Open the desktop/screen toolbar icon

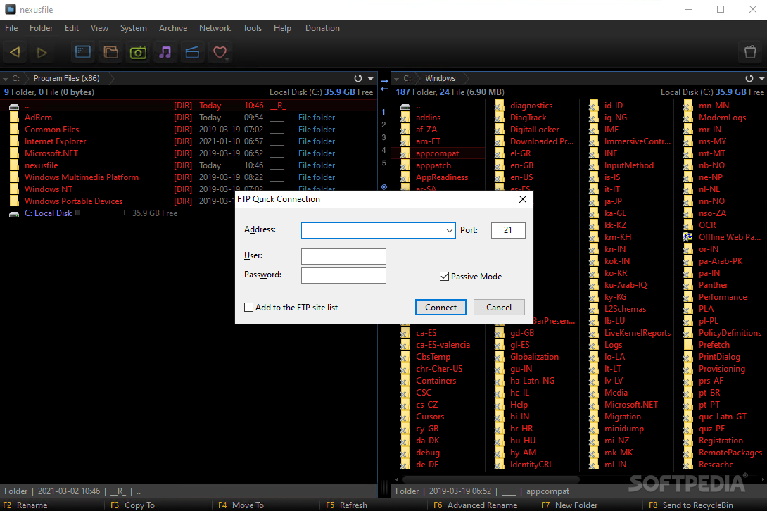tap(82, 52)
